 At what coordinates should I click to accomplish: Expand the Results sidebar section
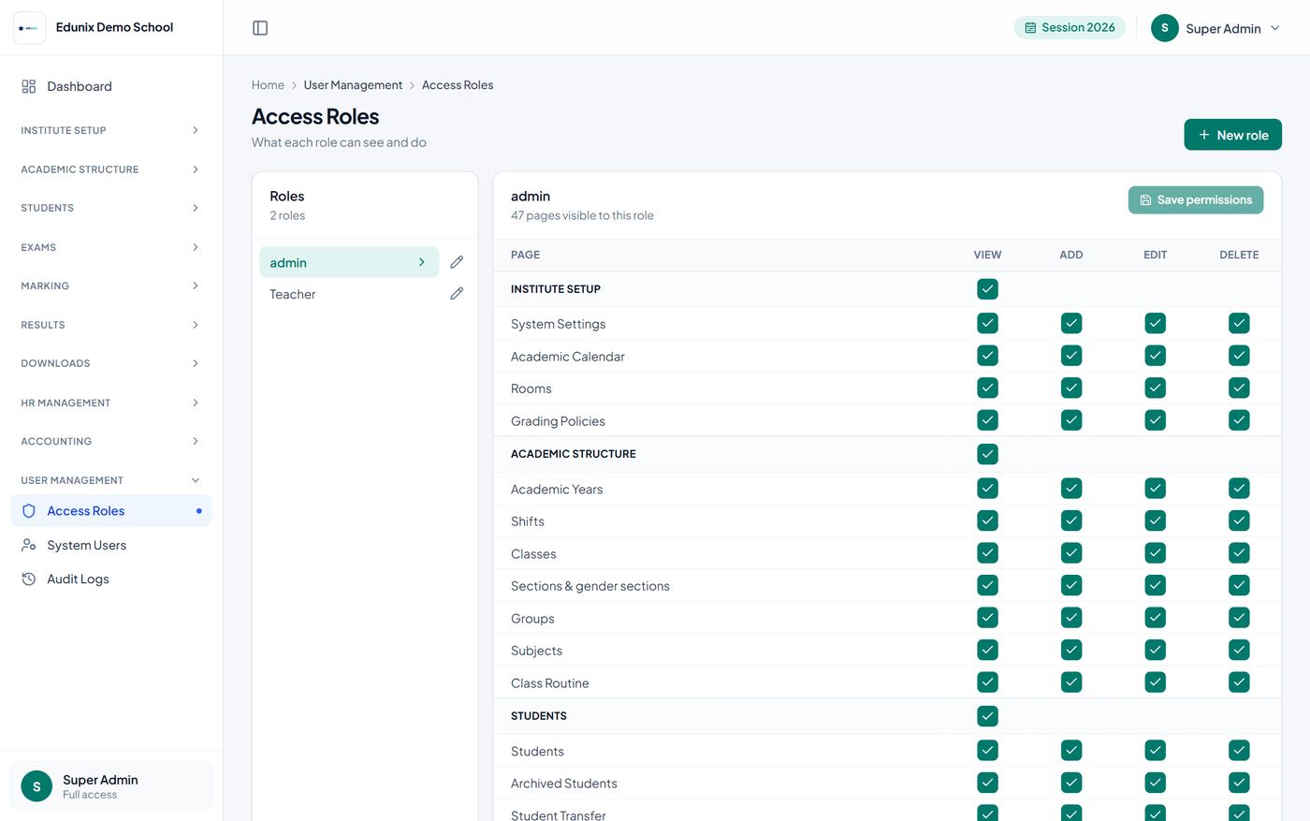click(x=110, y=325)
